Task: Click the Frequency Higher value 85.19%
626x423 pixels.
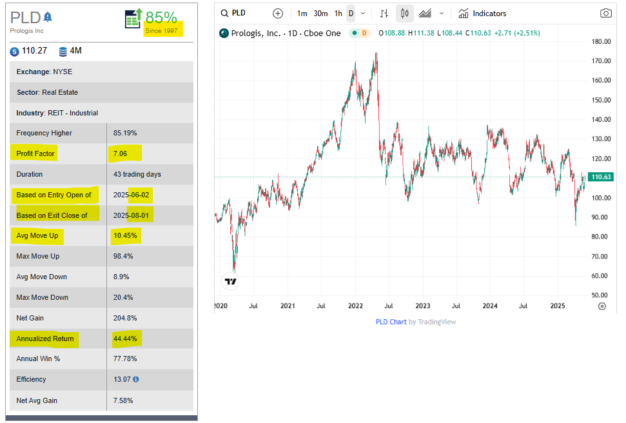Action: [125, 133]
